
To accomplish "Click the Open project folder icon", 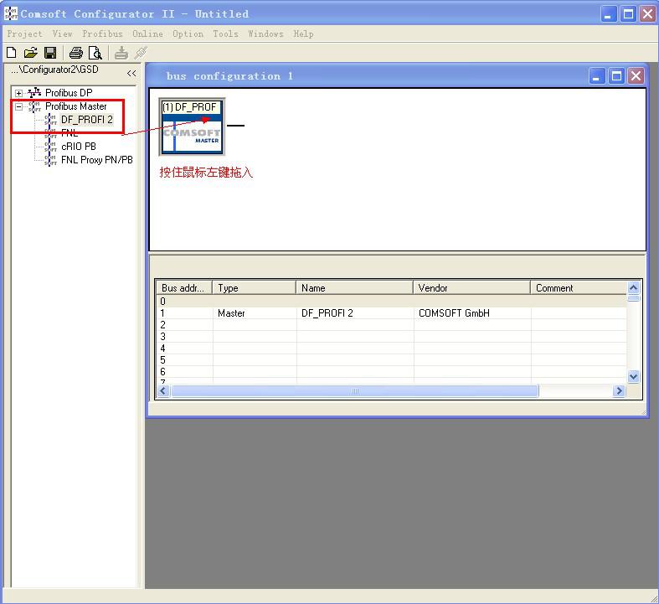I will tap(31, 53).
